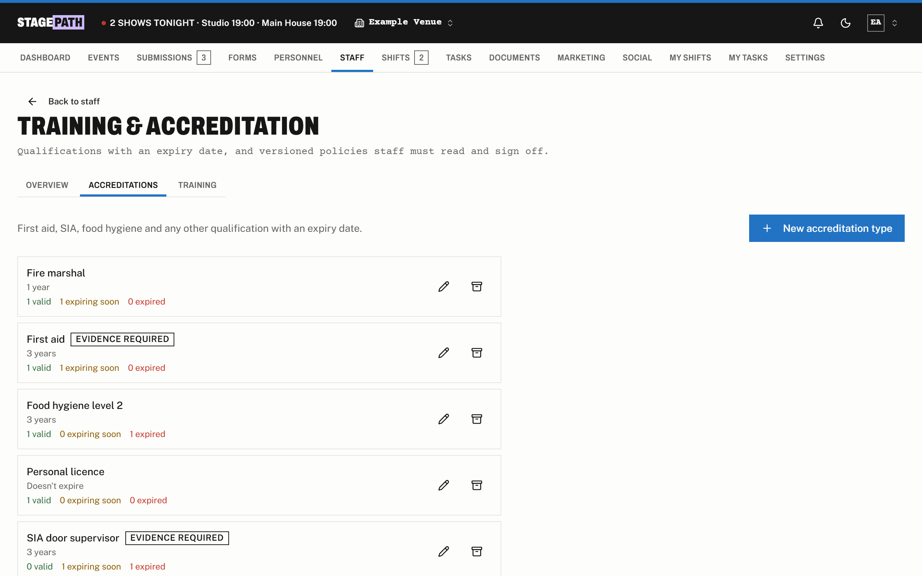Archive Food hygiene level 2 accreditation
Screen dimensions: 922x576
coord(476,419)
